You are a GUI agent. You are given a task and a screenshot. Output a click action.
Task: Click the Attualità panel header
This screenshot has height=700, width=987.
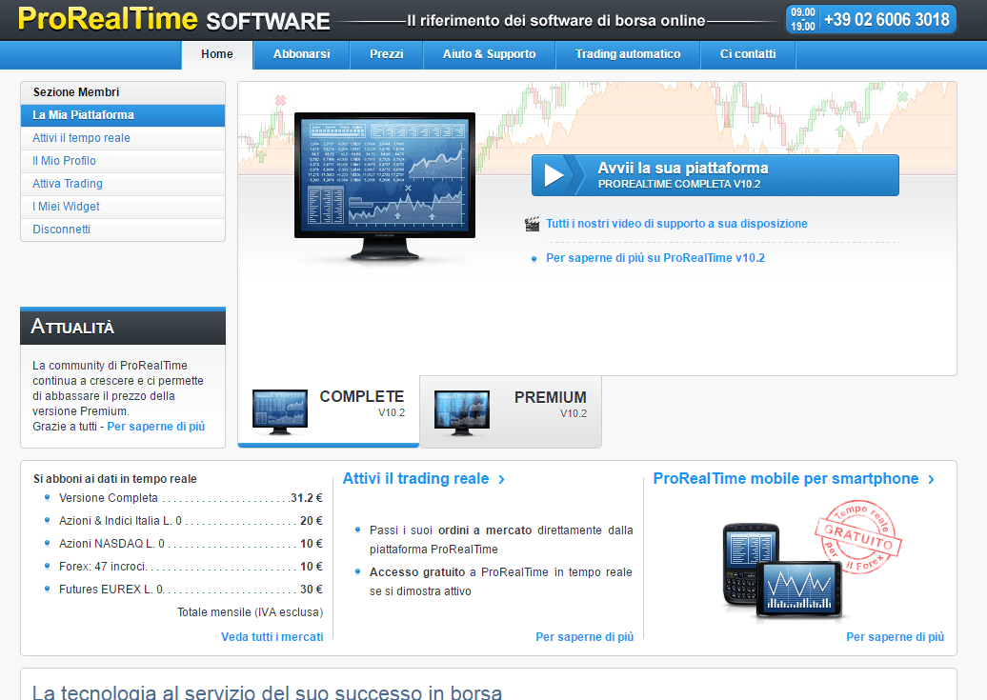coord(123,327)
